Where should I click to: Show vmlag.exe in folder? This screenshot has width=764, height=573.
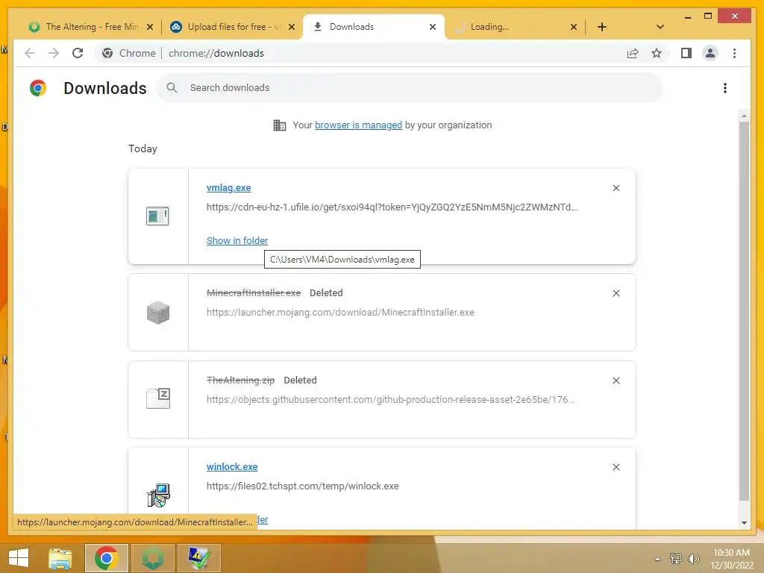(x=237, y=240)
